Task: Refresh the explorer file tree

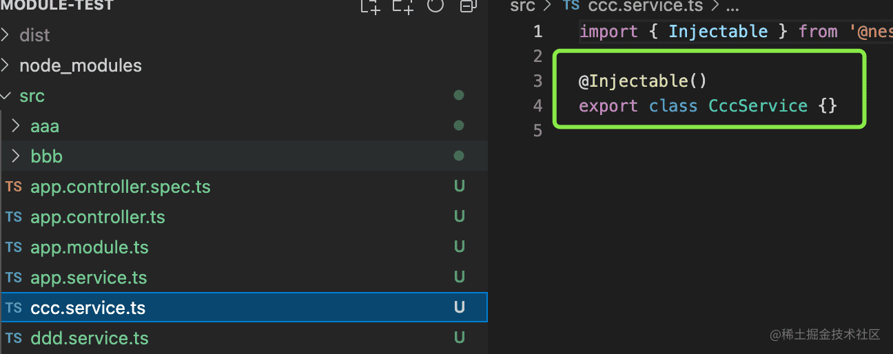Action: [435, 7]
